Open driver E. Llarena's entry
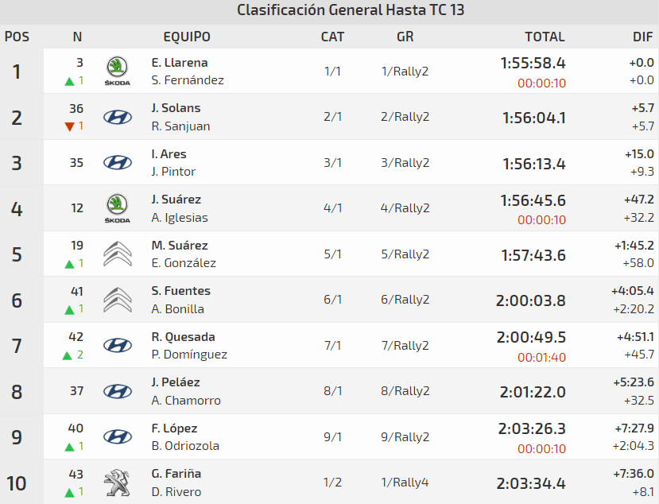Image resolution: width=659 pixels, height=504 pixels. click(180, 63)
